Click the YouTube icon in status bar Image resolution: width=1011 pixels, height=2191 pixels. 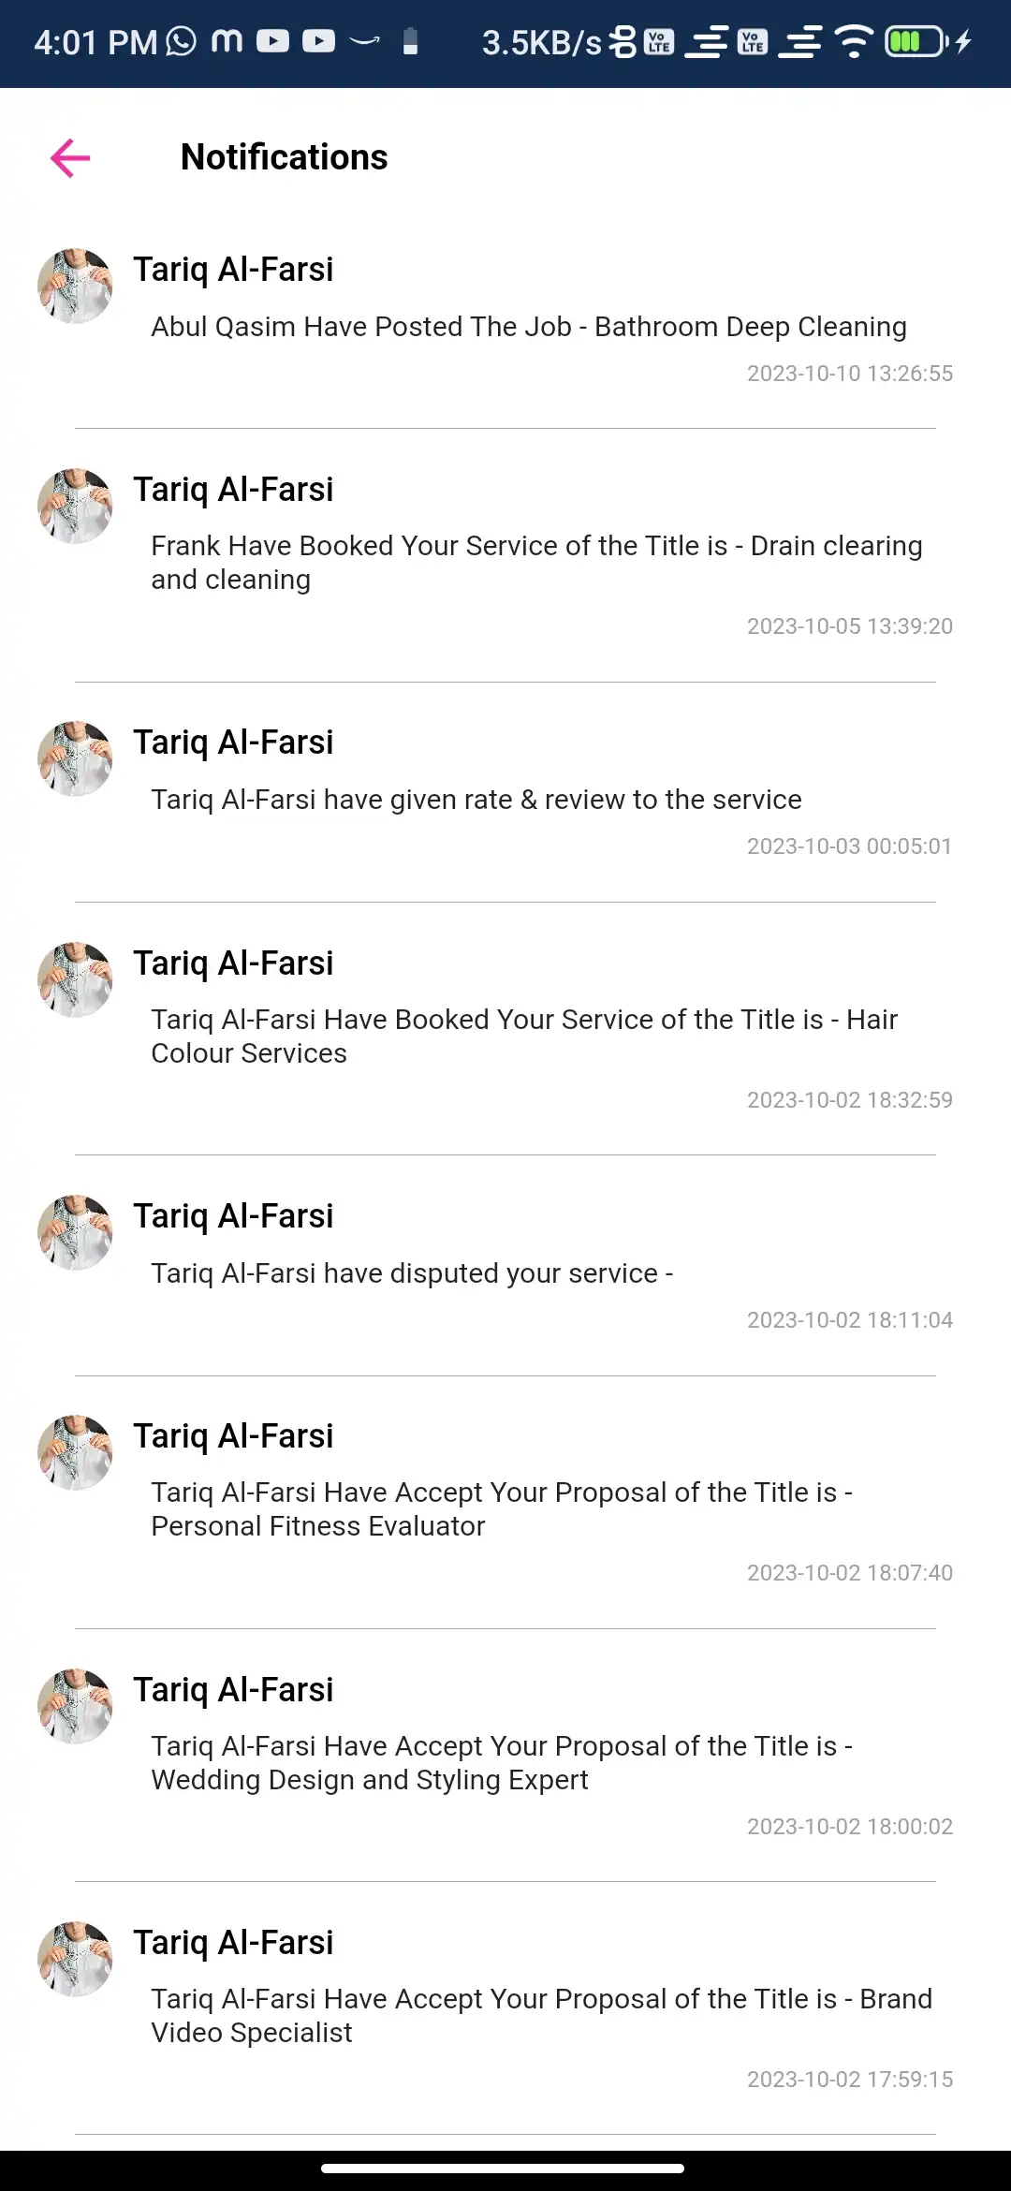click(272, 41)
